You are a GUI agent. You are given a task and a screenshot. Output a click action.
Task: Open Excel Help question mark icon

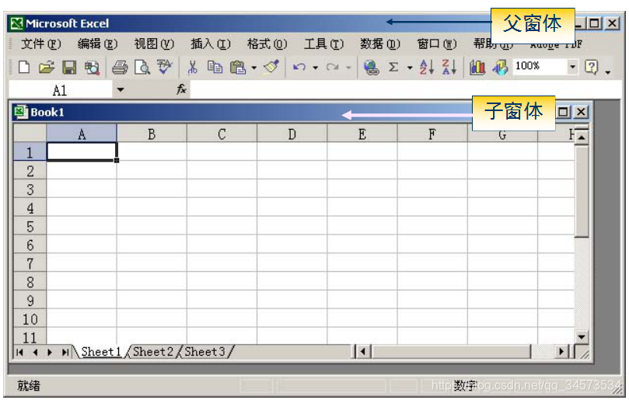592,67
